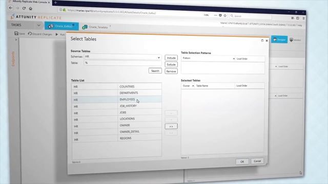The image size is (328, 184).
Task: Select the DEPARTMENTS table row
Action: pyautogui.click(x=117, y=93)
